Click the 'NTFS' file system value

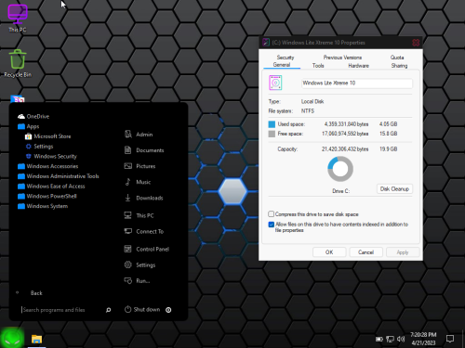click(x=308, y=110)
